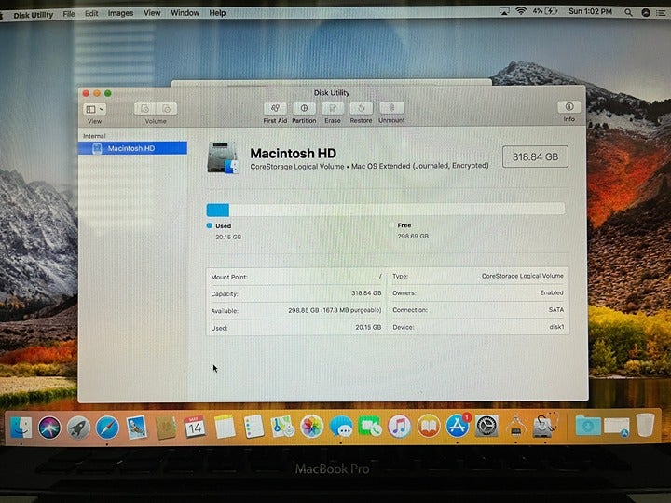Click the Mount Point row label
Screen dimensions: 671x503
229,277
